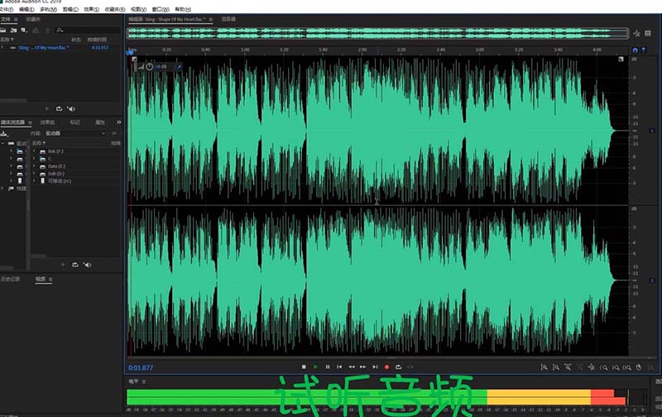The height and width of the screenshot is (417, 662).
Task: Click the 2:00 mark on timeline ruler
Action: (362, 50)
